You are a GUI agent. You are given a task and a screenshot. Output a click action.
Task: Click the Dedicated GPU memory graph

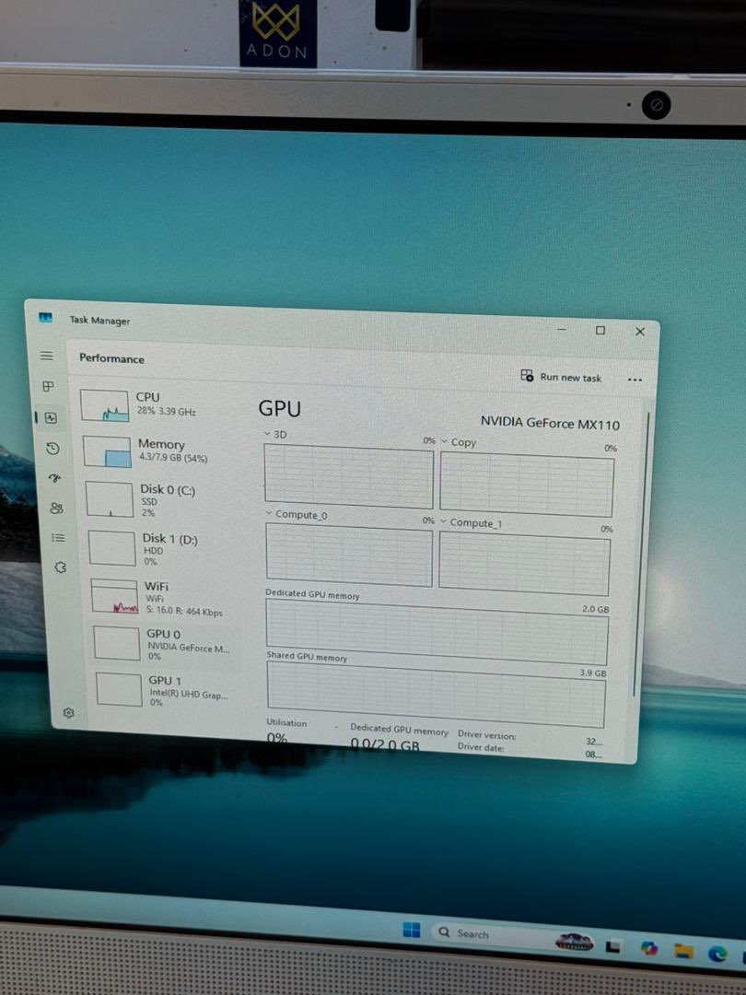coord(437,631)
